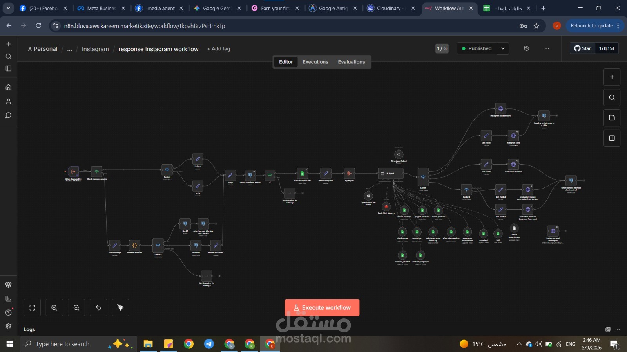Select the 'When Executed by Another Workflow' trigger node
The width and height of the screenshot is (627, 352).
[x=73, y=171]
